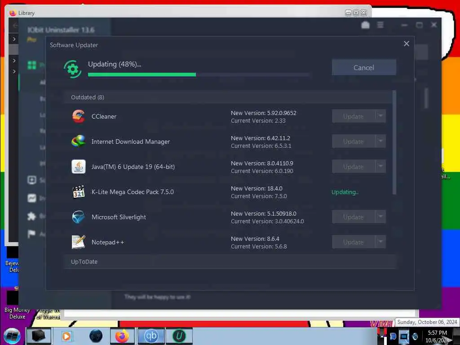Click the Java 6 Update 19 icon
The width and height of the screenshot is (460, 345).
(x=78, y=167)
